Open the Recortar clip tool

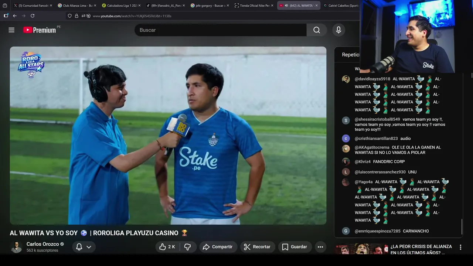(x=258, y=247)
